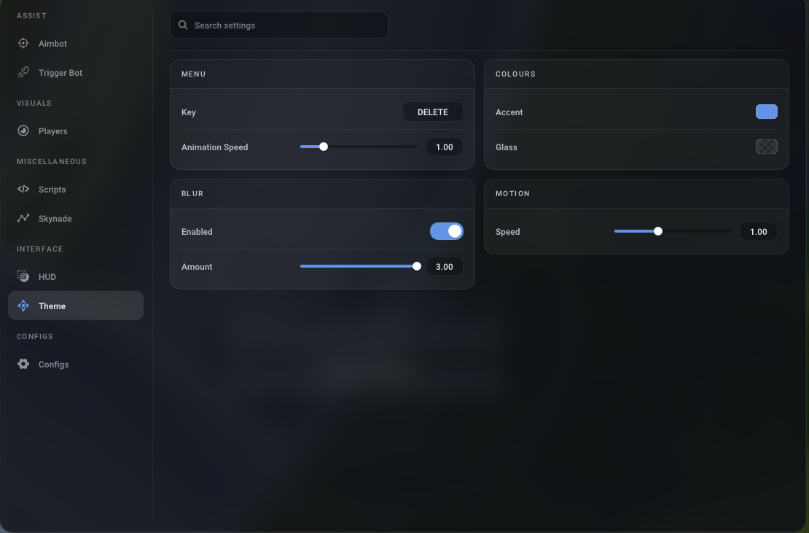
Task: Click the Speed label in the Motion panel
Action: [507, 232]
